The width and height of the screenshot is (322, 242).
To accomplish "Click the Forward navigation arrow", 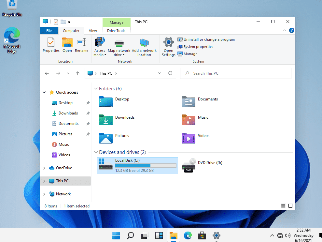I will [x=58, y=73].
